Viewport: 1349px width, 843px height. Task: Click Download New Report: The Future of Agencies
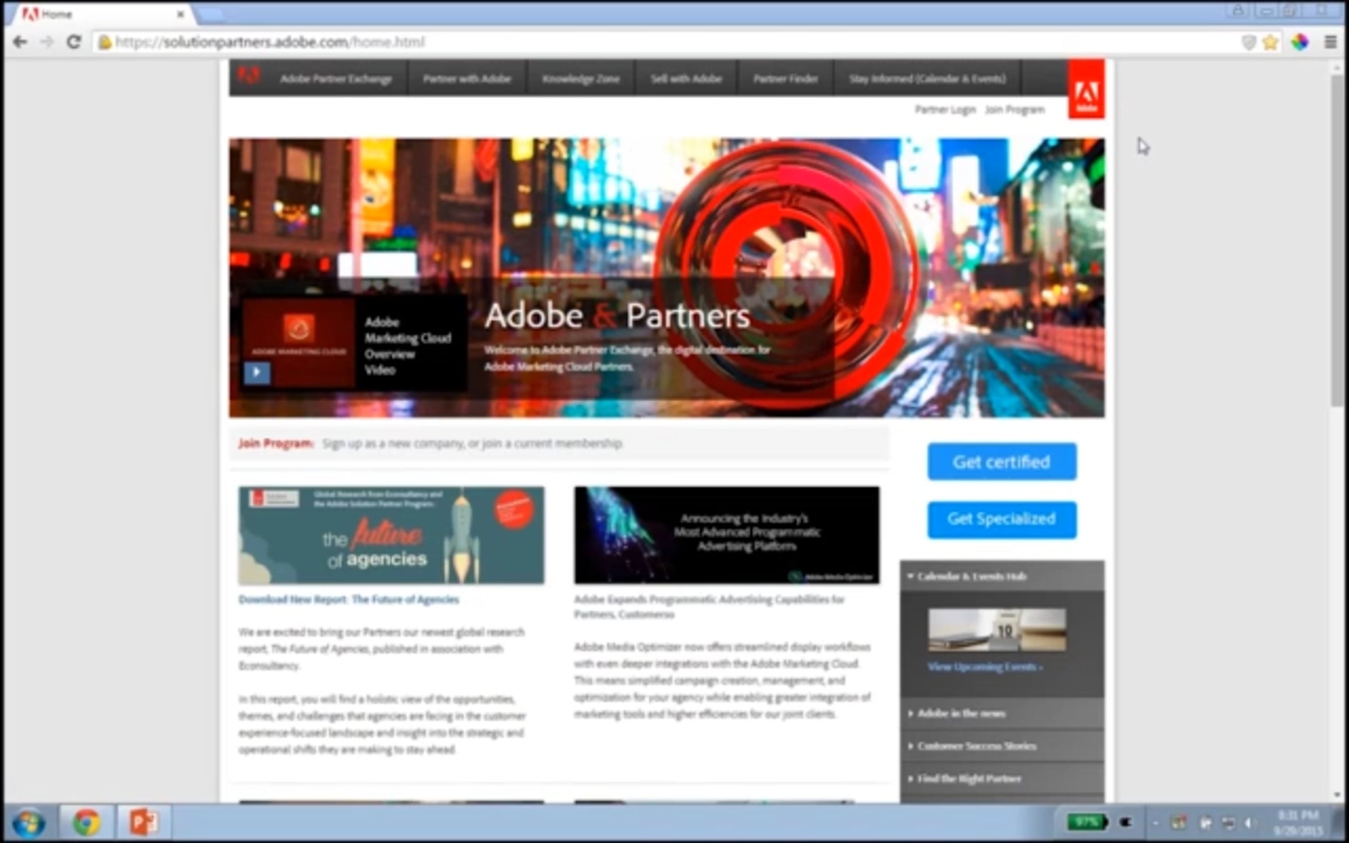tap(348, 600)
